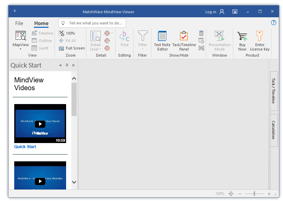This screenshot has width=283, height=201.
Task: Open the Calculation side tab
Action: pos(274,130)
